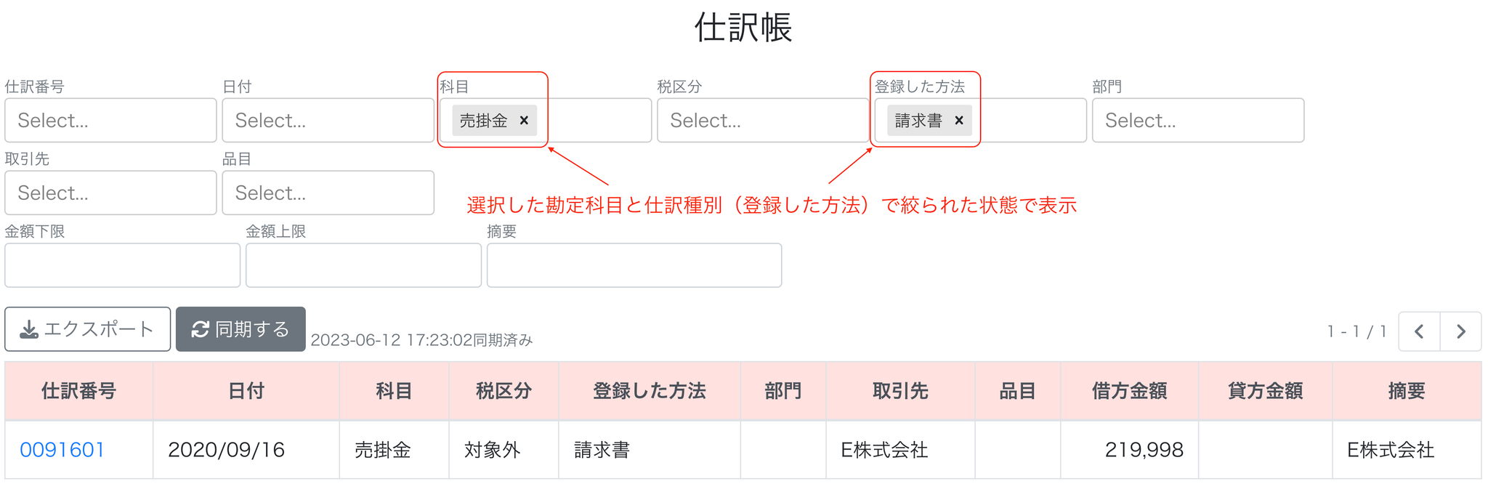Click the 日付 table column header
This screenshot has width=1488, height=484.
point(246,391)
